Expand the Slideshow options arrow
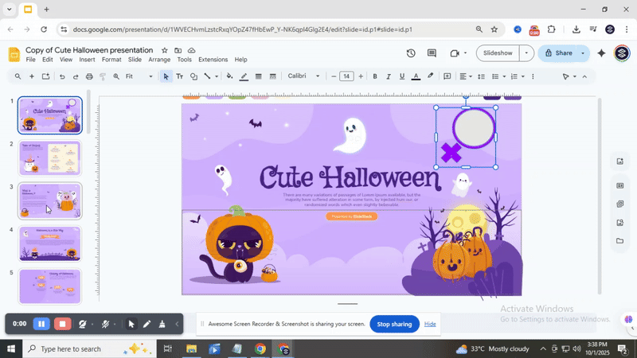 tap(526, 53)
